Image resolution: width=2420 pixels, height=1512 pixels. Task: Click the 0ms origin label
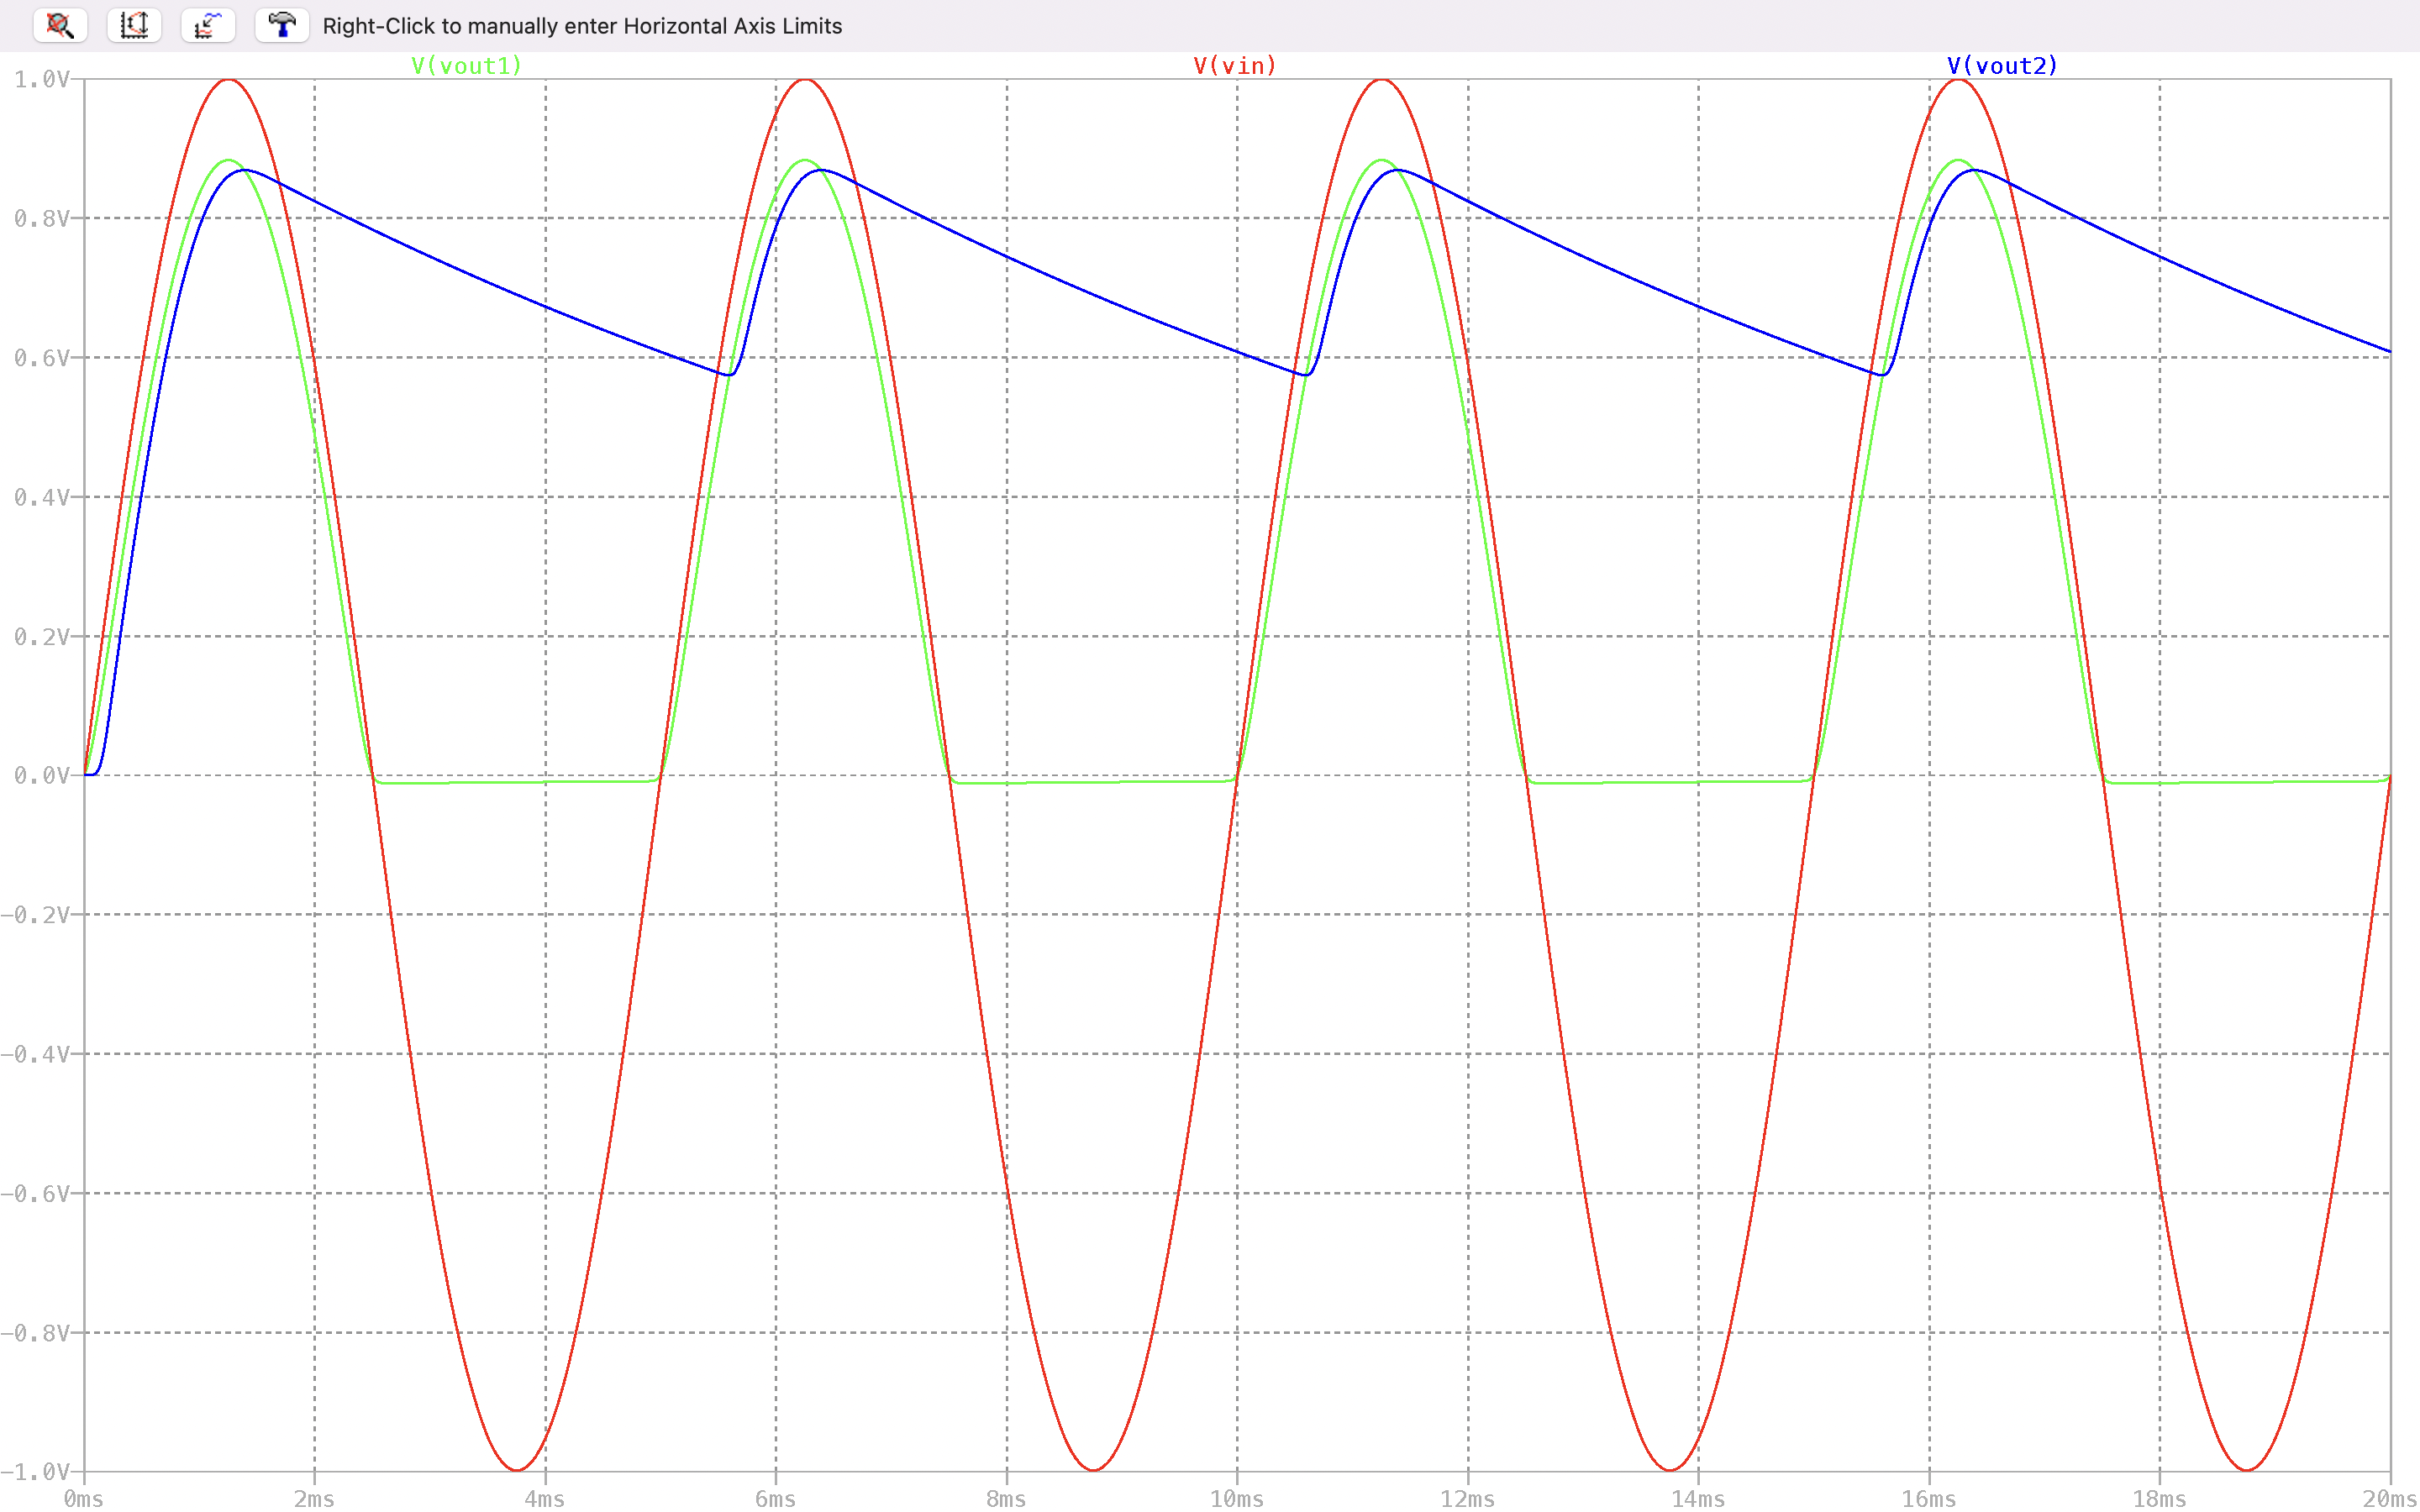click(84, 1499)
